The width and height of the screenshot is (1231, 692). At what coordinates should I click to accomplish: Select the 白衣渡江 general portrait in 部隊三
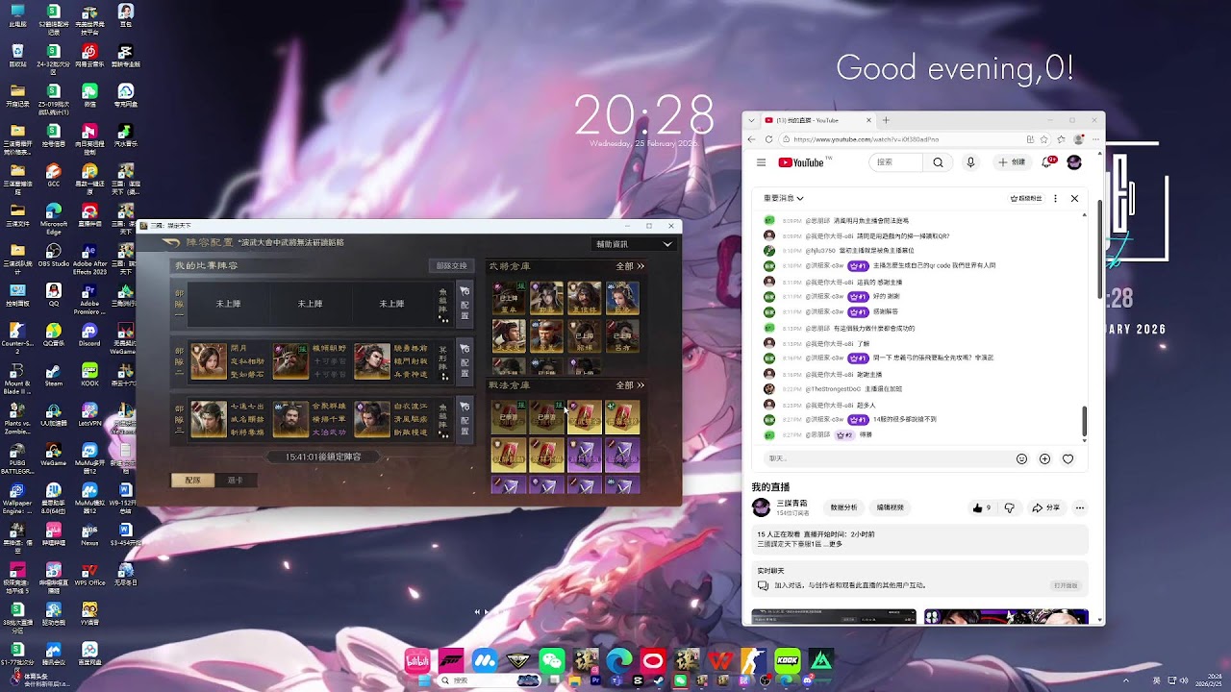coord(372,419)
